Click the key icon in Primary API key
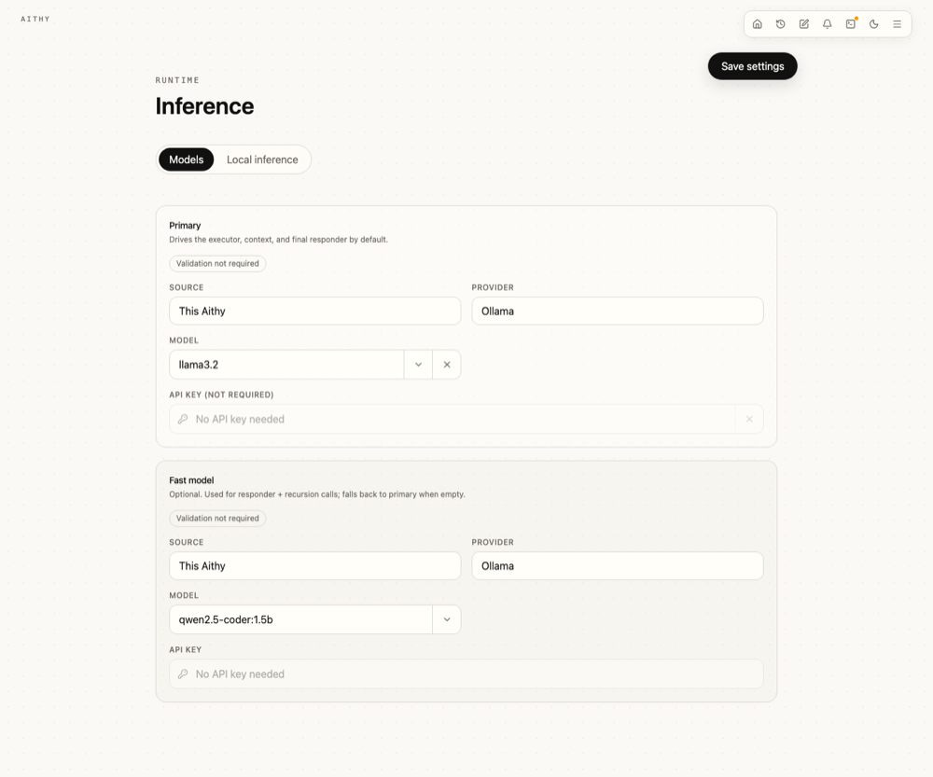Viewport: 933px width, 777px height. [x=183, y=420]
